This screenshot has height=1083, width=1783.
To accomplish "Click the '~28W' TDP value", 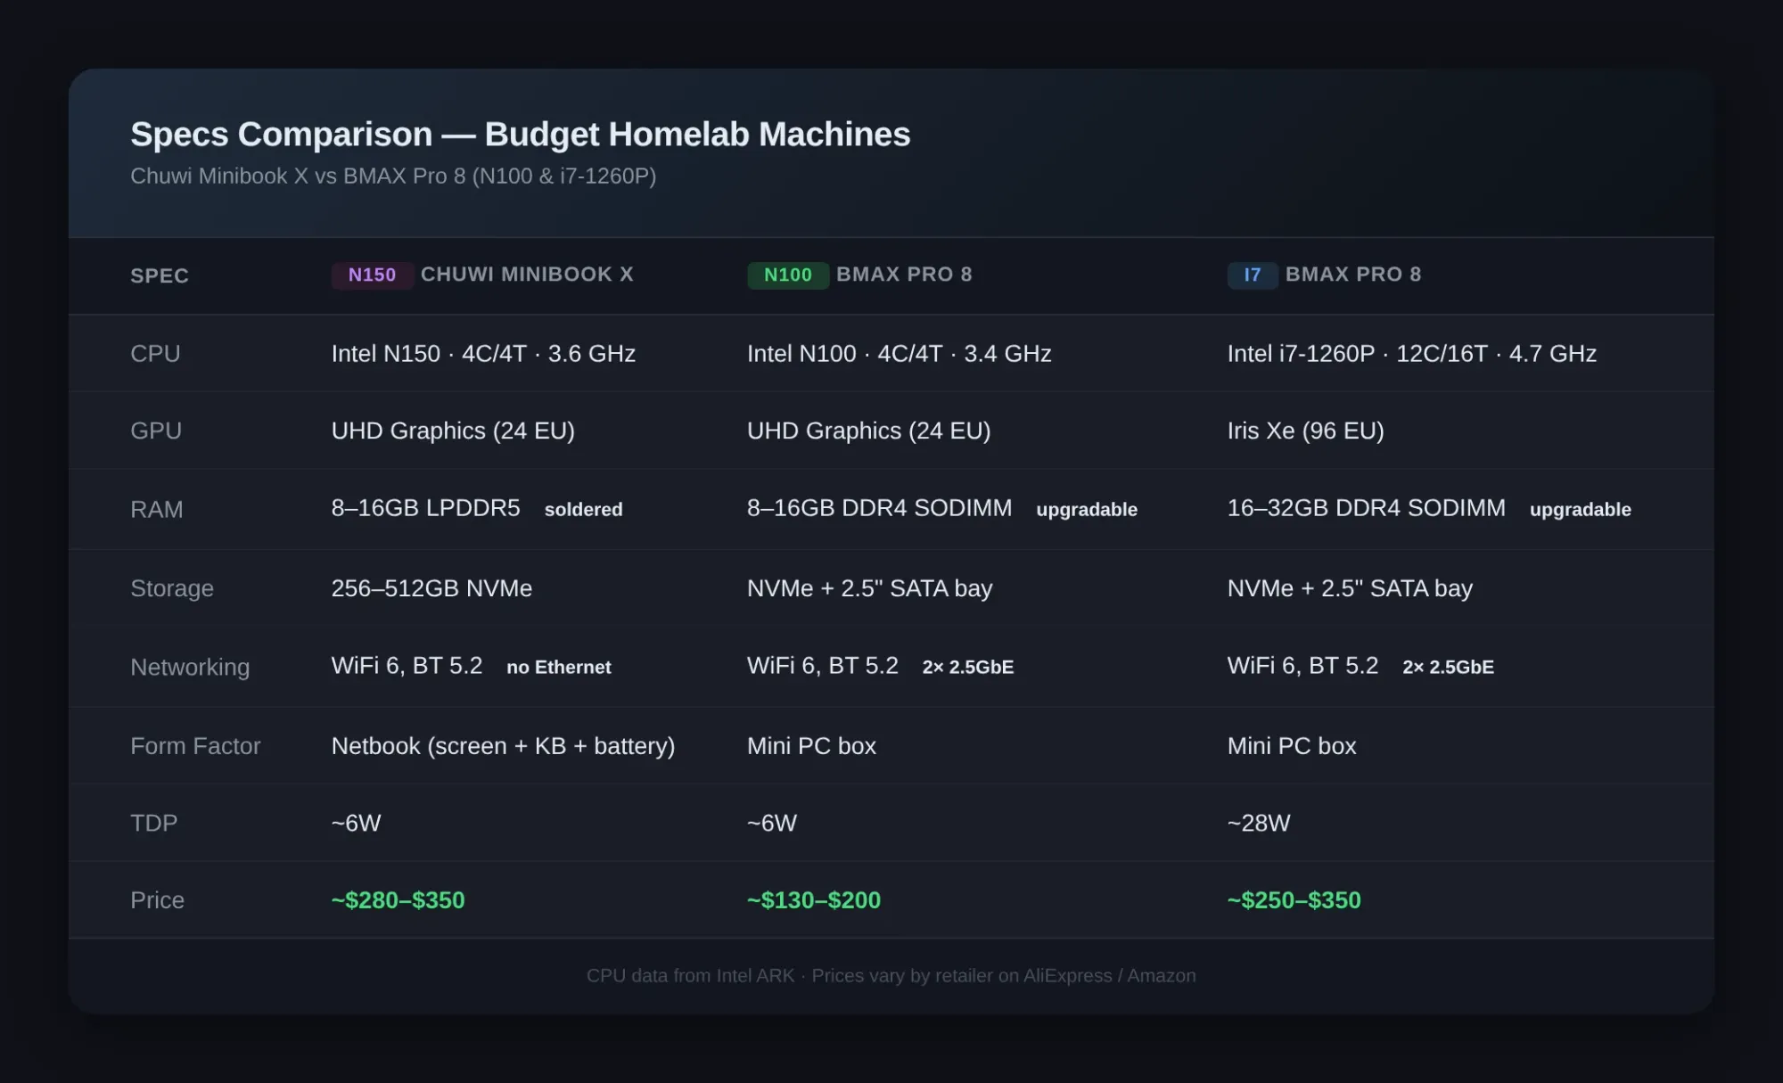I will coord(1259,824).
